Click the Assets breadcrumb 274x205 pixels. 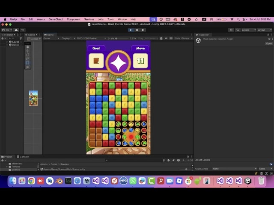[44, 164]
